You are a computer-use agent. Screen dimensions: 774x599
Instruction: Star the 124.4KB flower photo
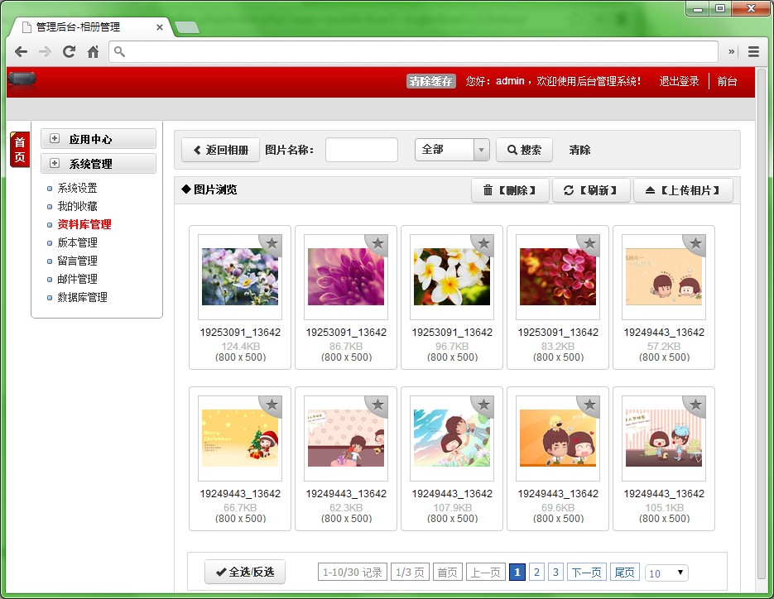(272, 243)
